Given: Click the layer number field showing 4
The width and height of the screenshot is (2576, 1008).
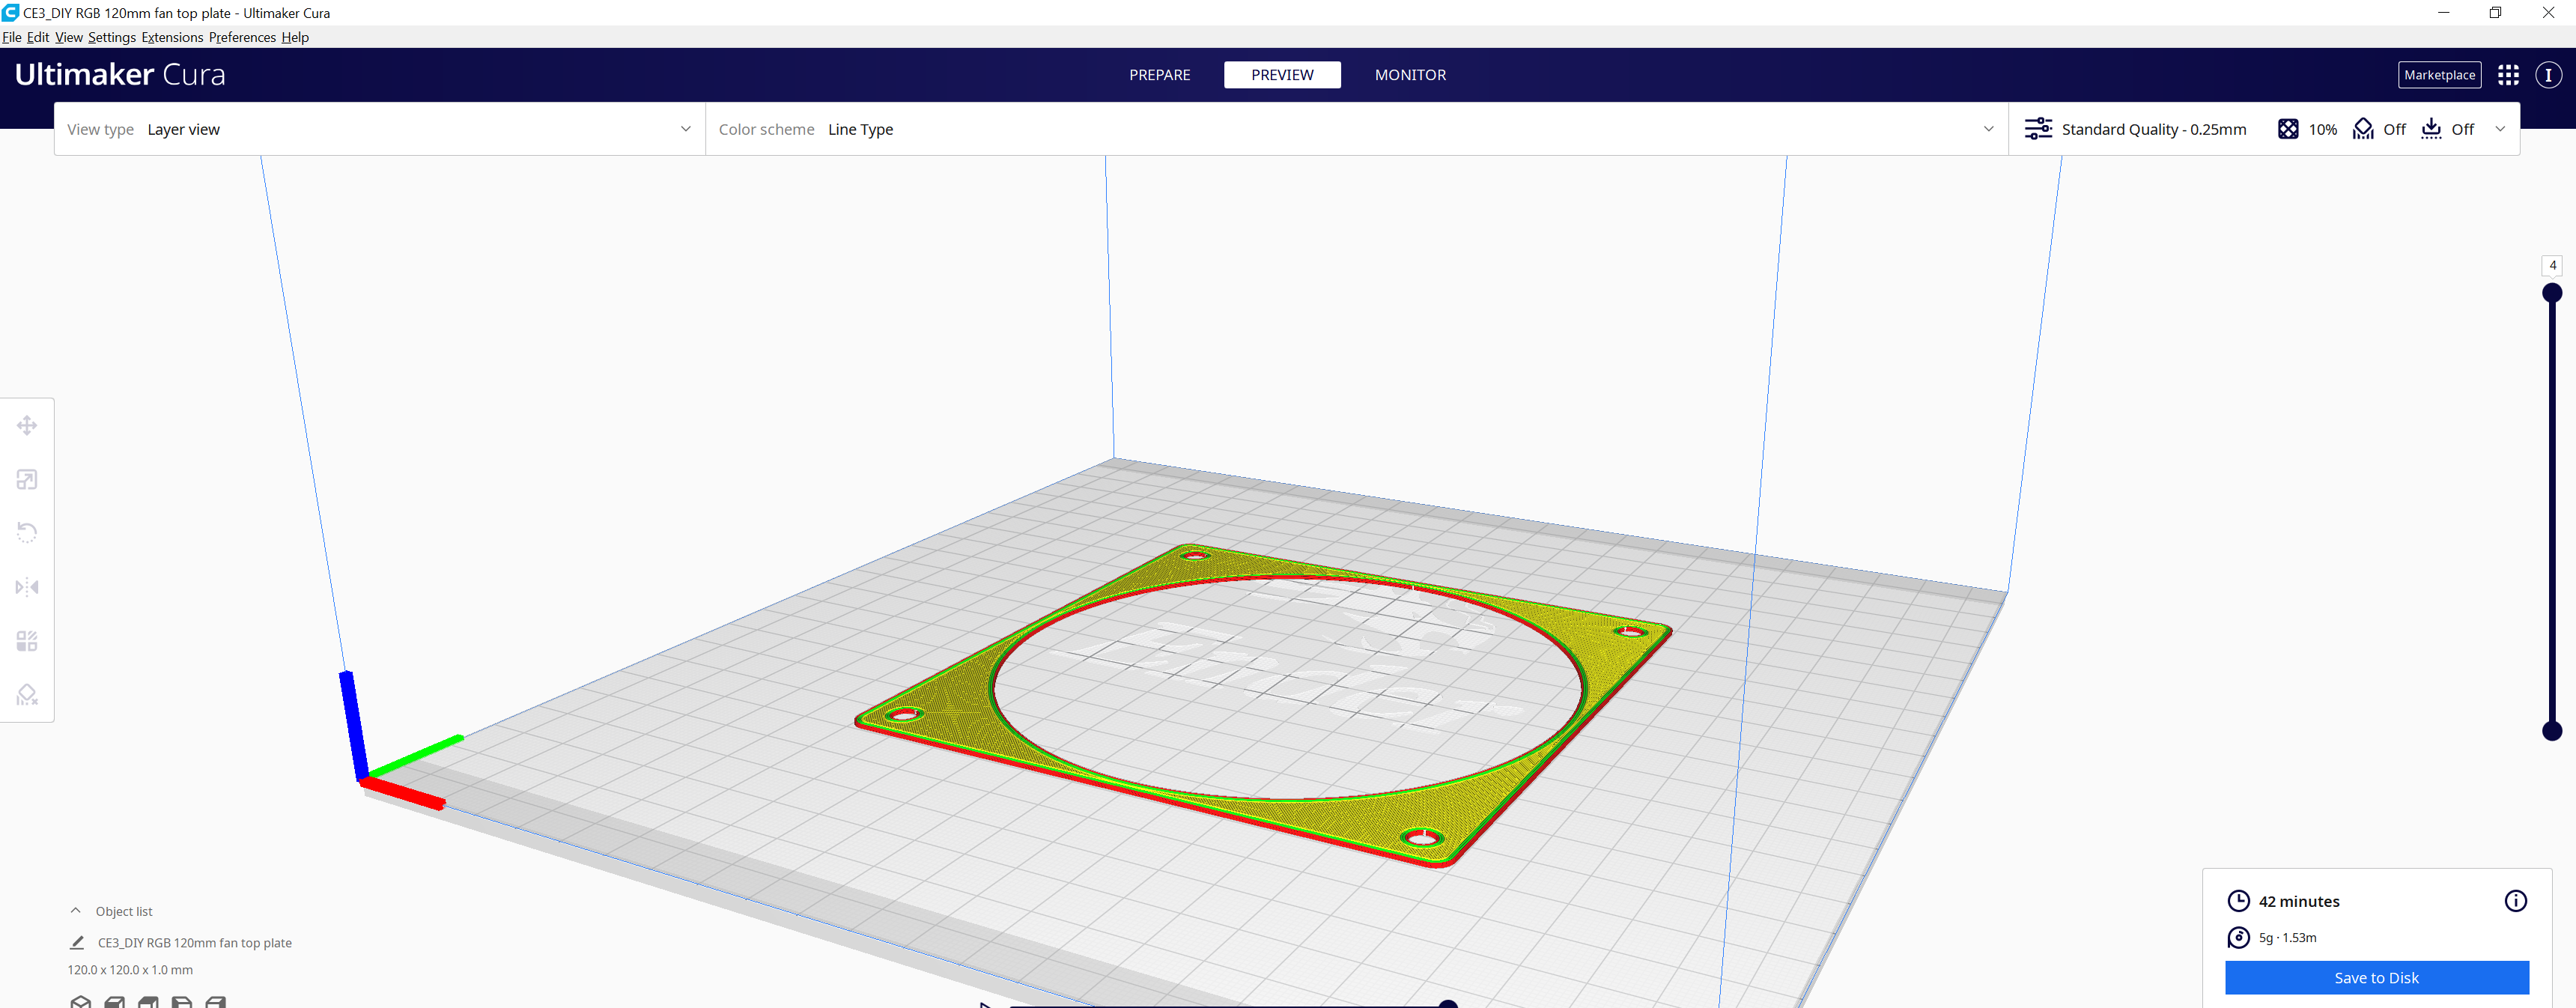Looking at the screenshot, I should click(2552, 265).
